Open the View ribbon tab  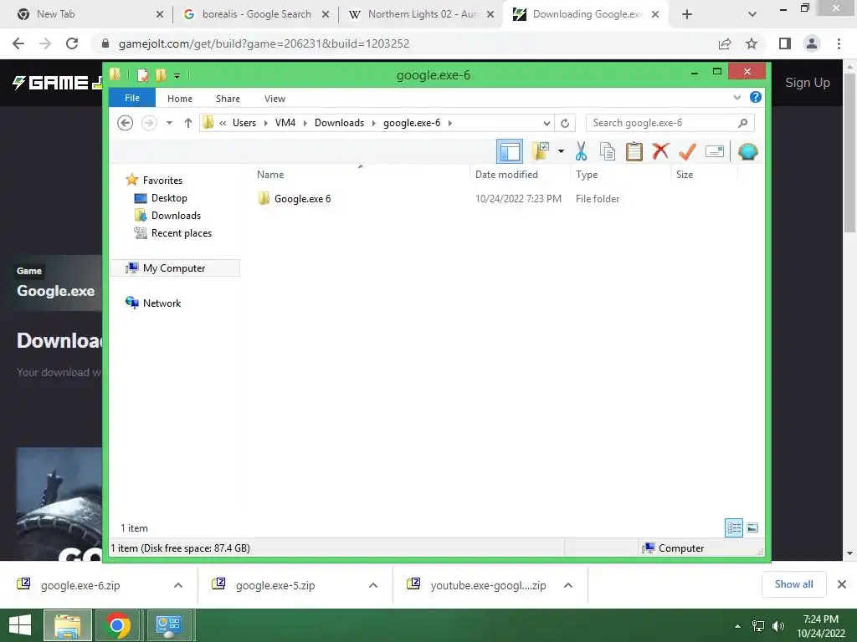click(275, 99)
